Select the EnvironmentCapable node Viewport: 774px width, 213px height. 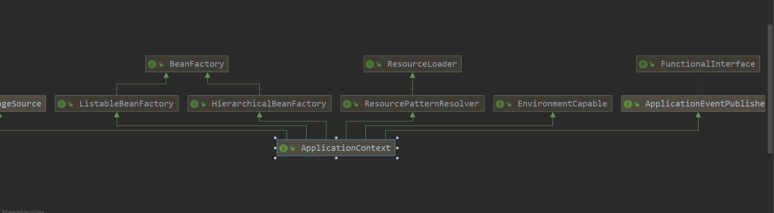click(553, 104)
